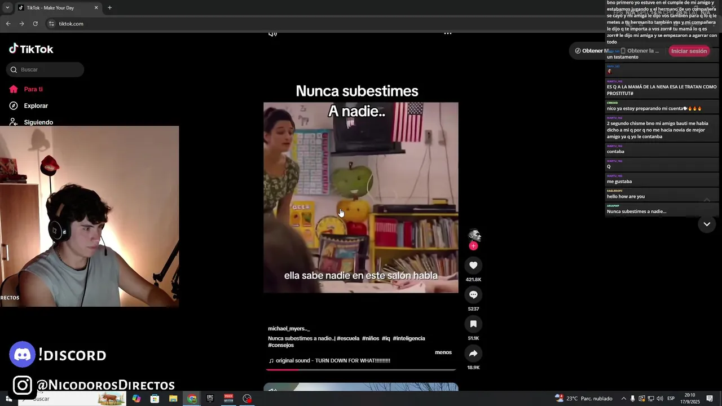The height and width of the screenshot is (406, 722).
Task: Open the #inteligencia hashtag
Action: [x=409, y=338]
